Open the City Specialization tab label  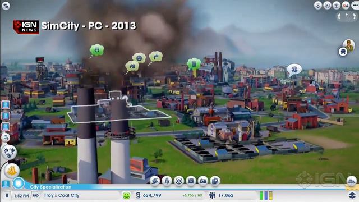pos(50,187)
